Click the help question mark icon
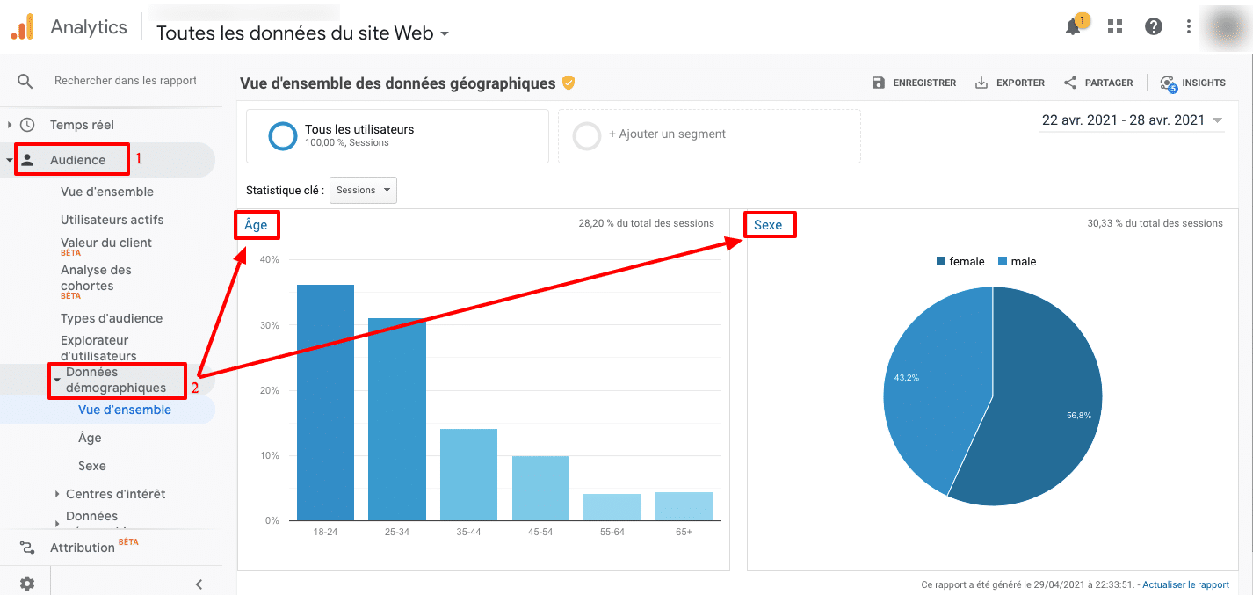 [1154, 27]
